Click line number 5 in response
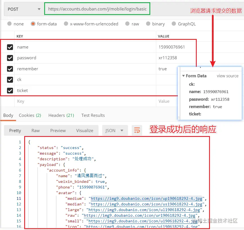The width and height of the screenshot is (244, 230). pyautogui.click(x=20, y=165)
